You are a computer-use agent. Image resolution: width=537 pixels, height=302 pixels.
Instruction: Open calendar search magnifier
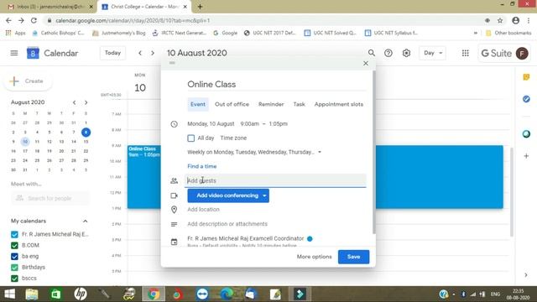pos(371,53)
